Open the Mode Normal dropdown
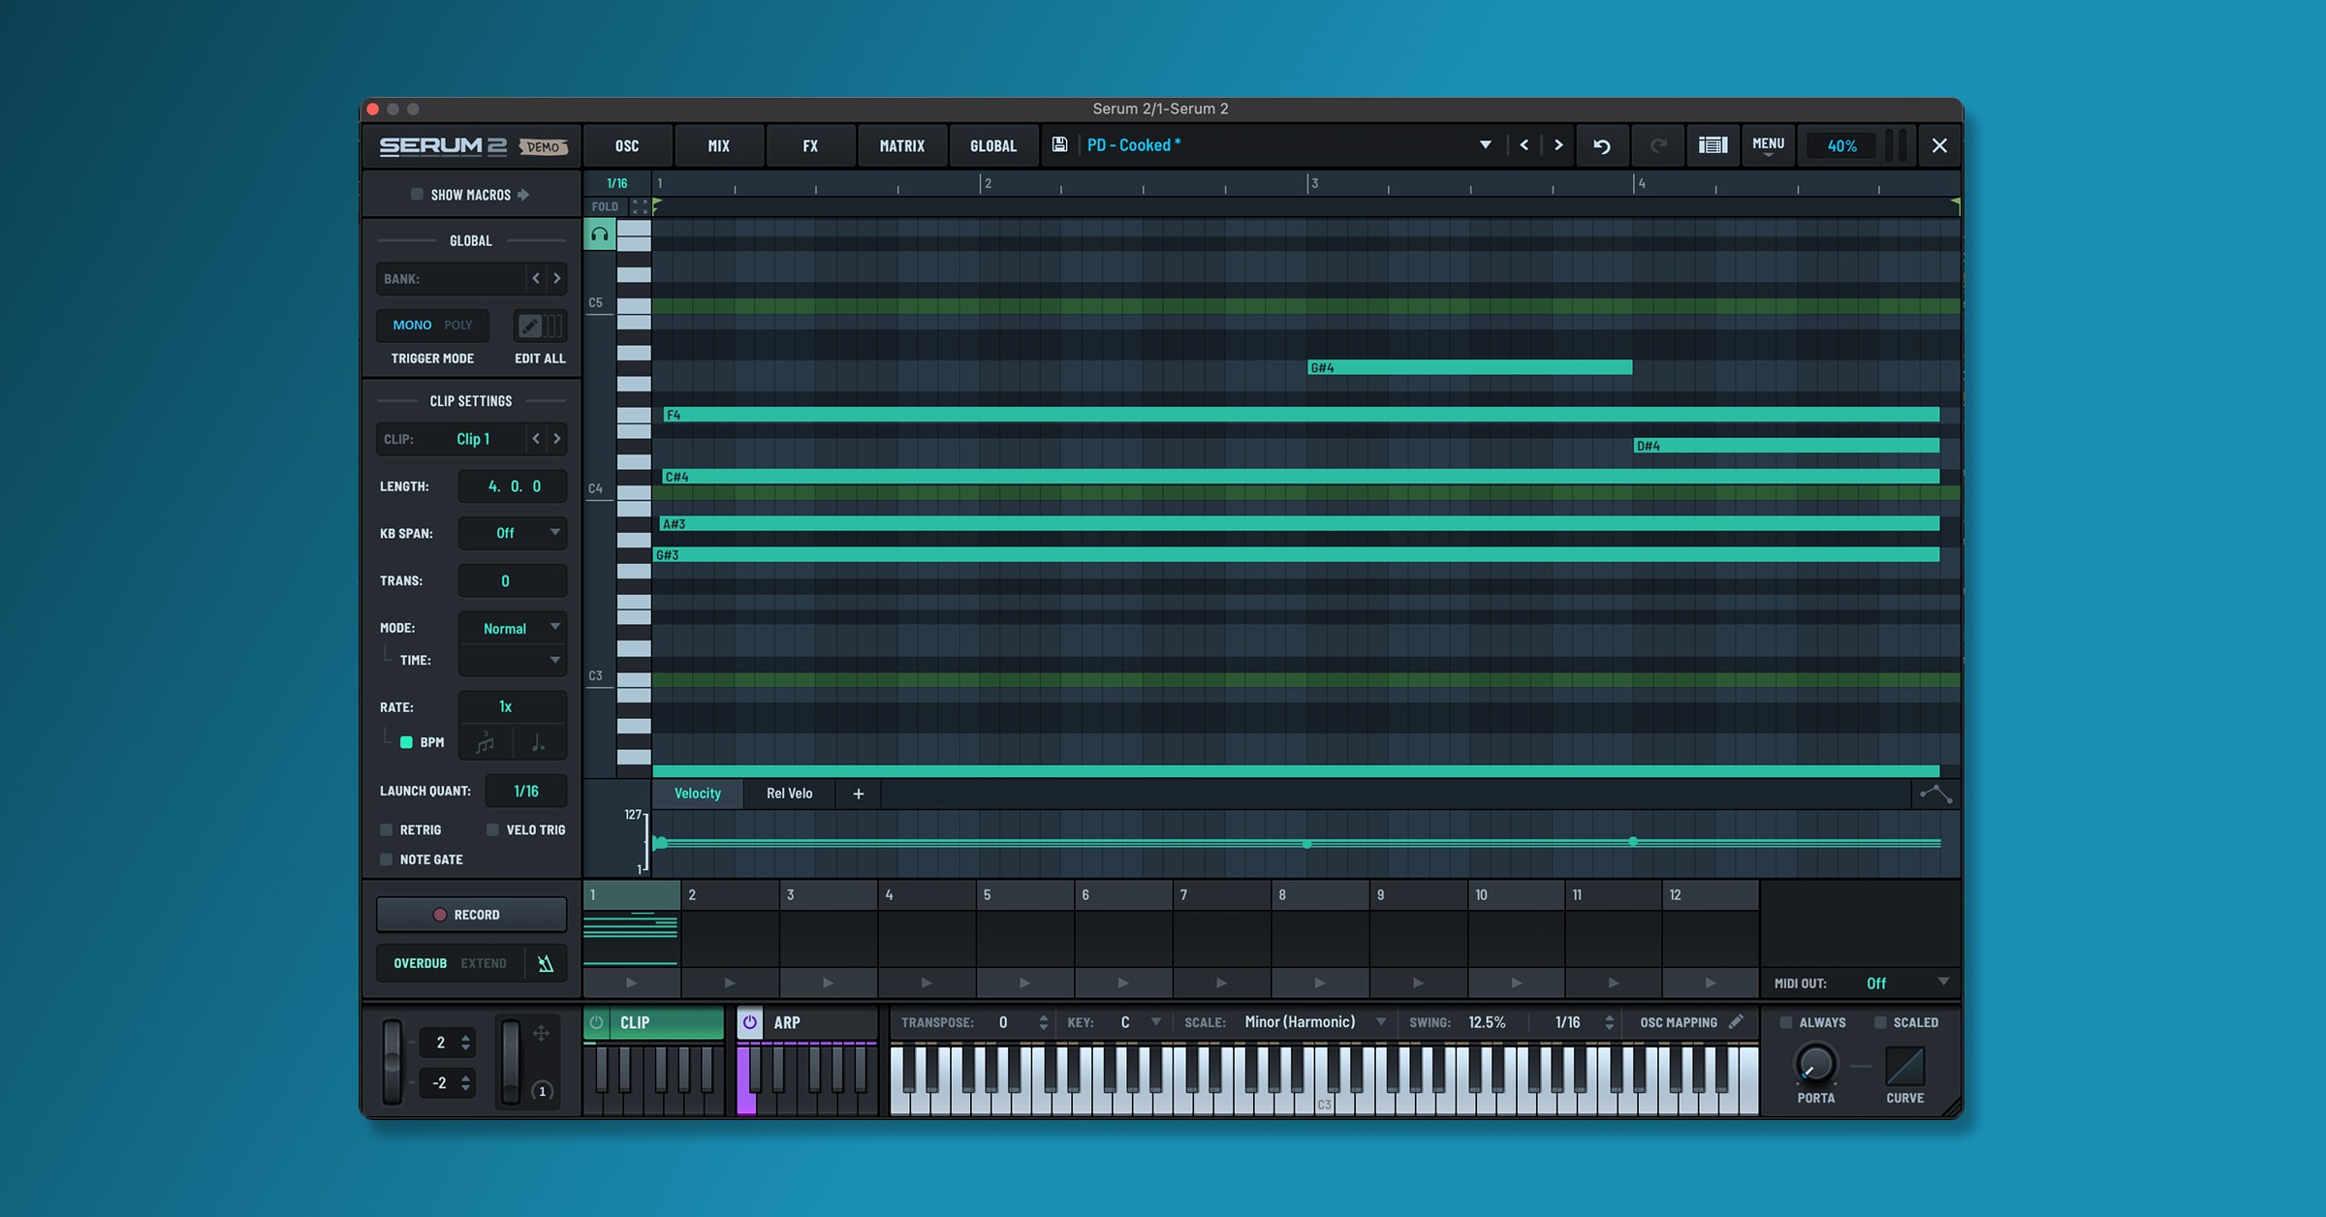 pos(512,628)
